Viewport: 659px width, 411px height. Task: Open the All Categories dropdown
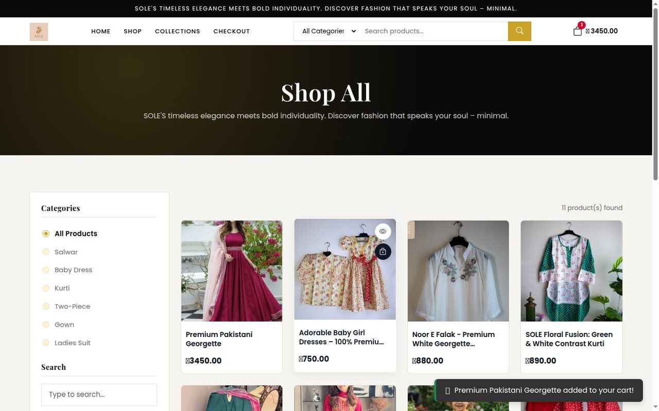(x=327, y=31)
